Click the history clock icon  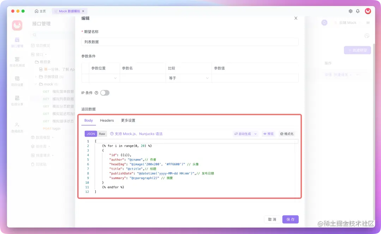[367, 36]
